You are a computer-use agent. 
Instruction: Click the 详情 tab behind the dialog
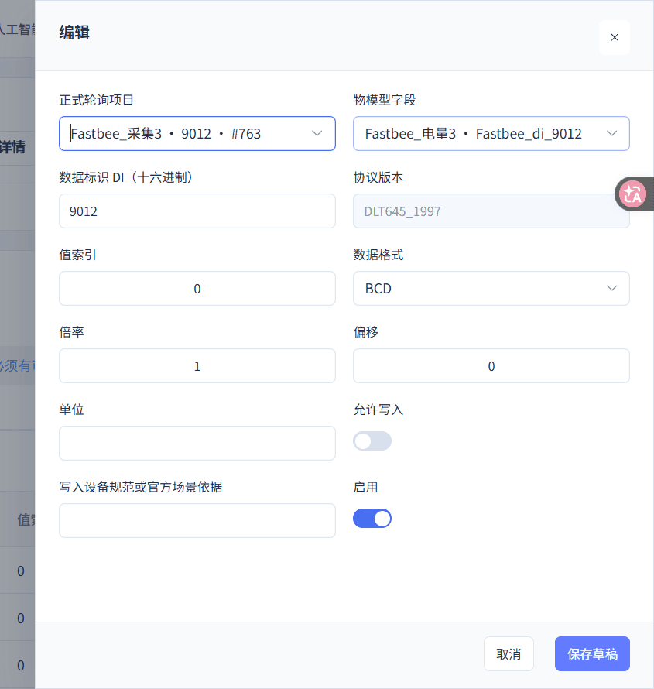tap(12, 147)
